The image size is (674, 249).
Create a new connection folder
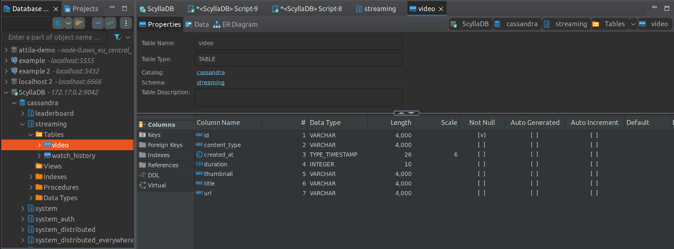(79, 23)
